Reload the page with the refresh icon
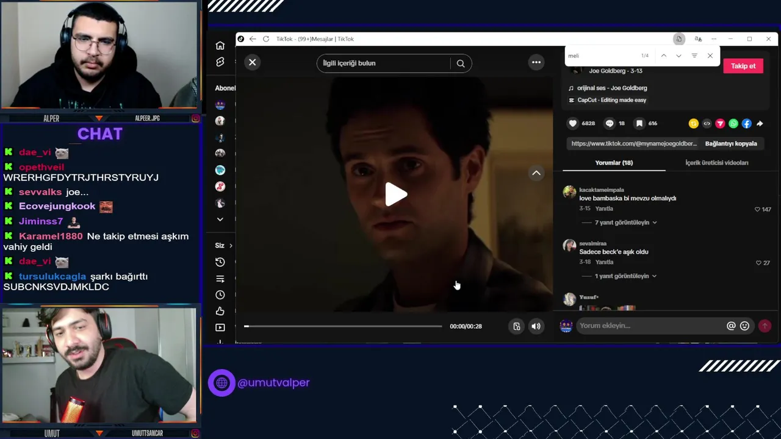Image resolution: width=781 pixels, height=439 pixels. (x=266, y=39)
